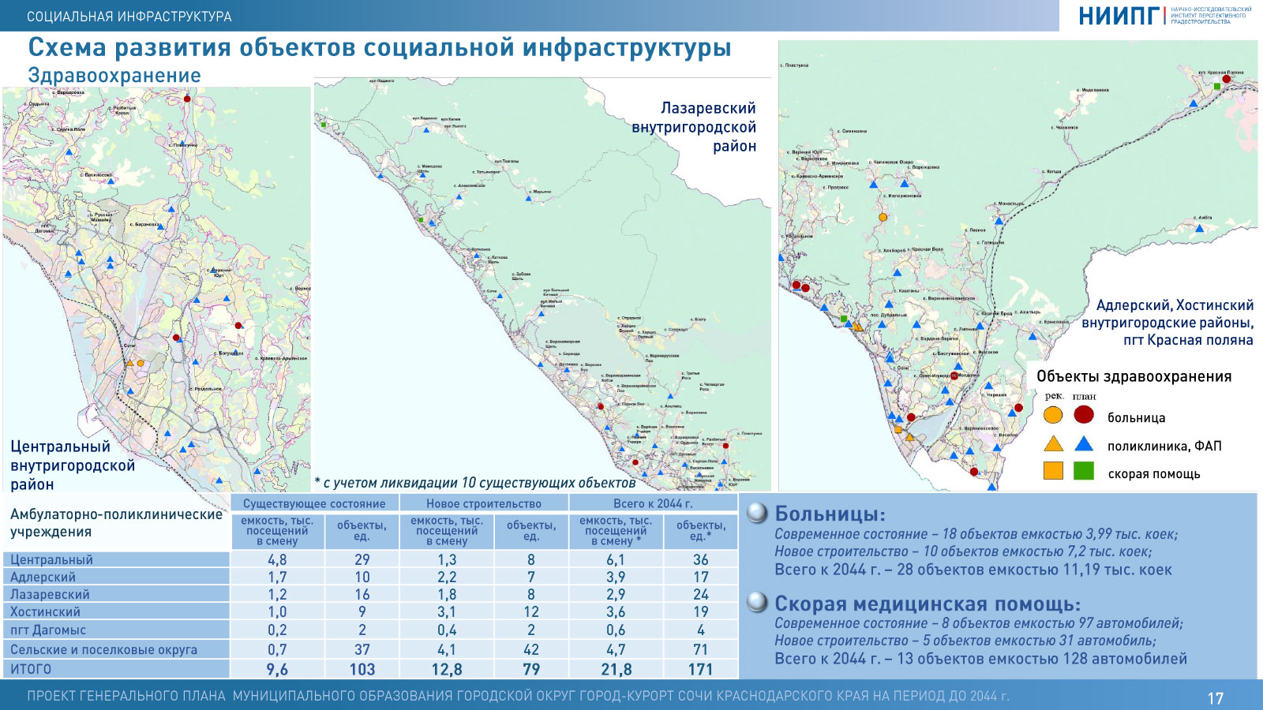Click the green square ambulance legend icon
This screenshot has height=710, width=1263.
tap(1084, 471)
